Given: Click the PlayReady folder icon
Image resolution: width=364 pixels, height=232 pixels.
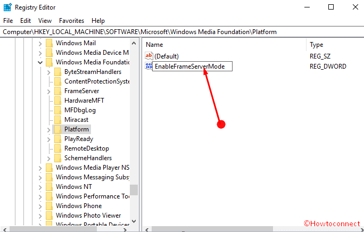Looking at the screenshot, I should (x=57, y=139).
